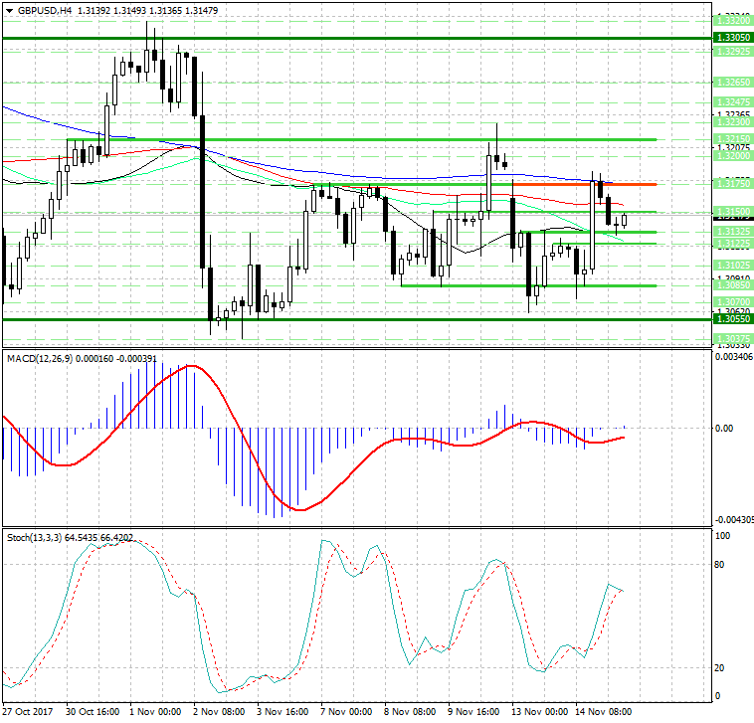Select the 13 Nov 00:00 time label
Image resolution: width=754 pixels, height=723 pixels.
537,713
